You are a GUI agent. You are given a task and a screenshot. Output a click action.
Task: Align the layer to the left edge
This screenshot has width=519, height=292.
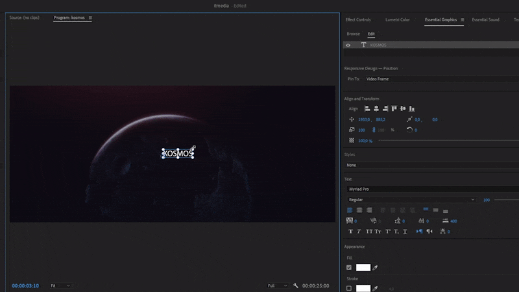point(367,108)
